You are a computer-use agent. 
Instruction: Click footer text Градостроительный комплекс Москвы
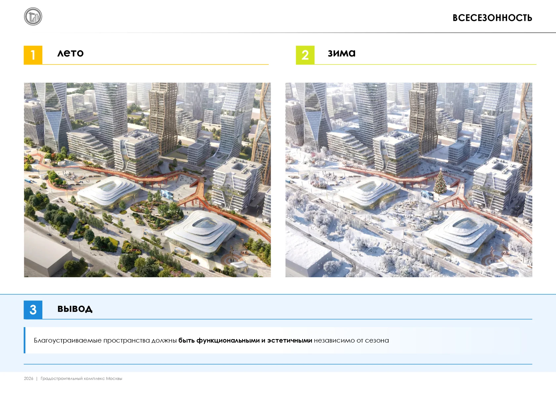[81, 378]
